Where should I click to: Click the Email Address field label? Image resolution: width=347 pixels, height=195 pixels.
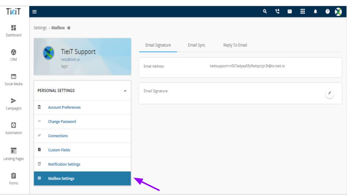pyautogui.click(x=154, y=66)
